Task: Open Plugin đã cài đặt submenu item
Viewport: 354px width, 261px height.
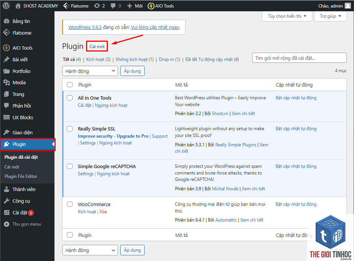Action: [21, 157]
